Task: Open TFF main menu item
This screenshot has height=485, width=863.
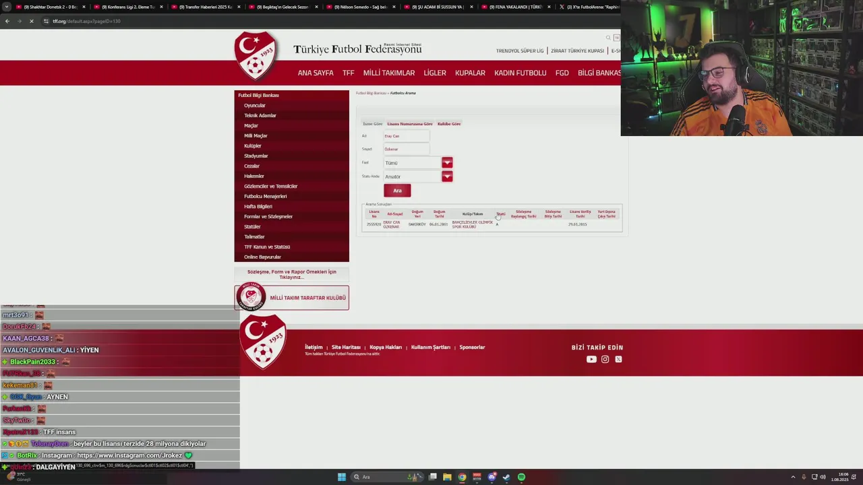Action: pyautogui.click(x=348, y=73)
